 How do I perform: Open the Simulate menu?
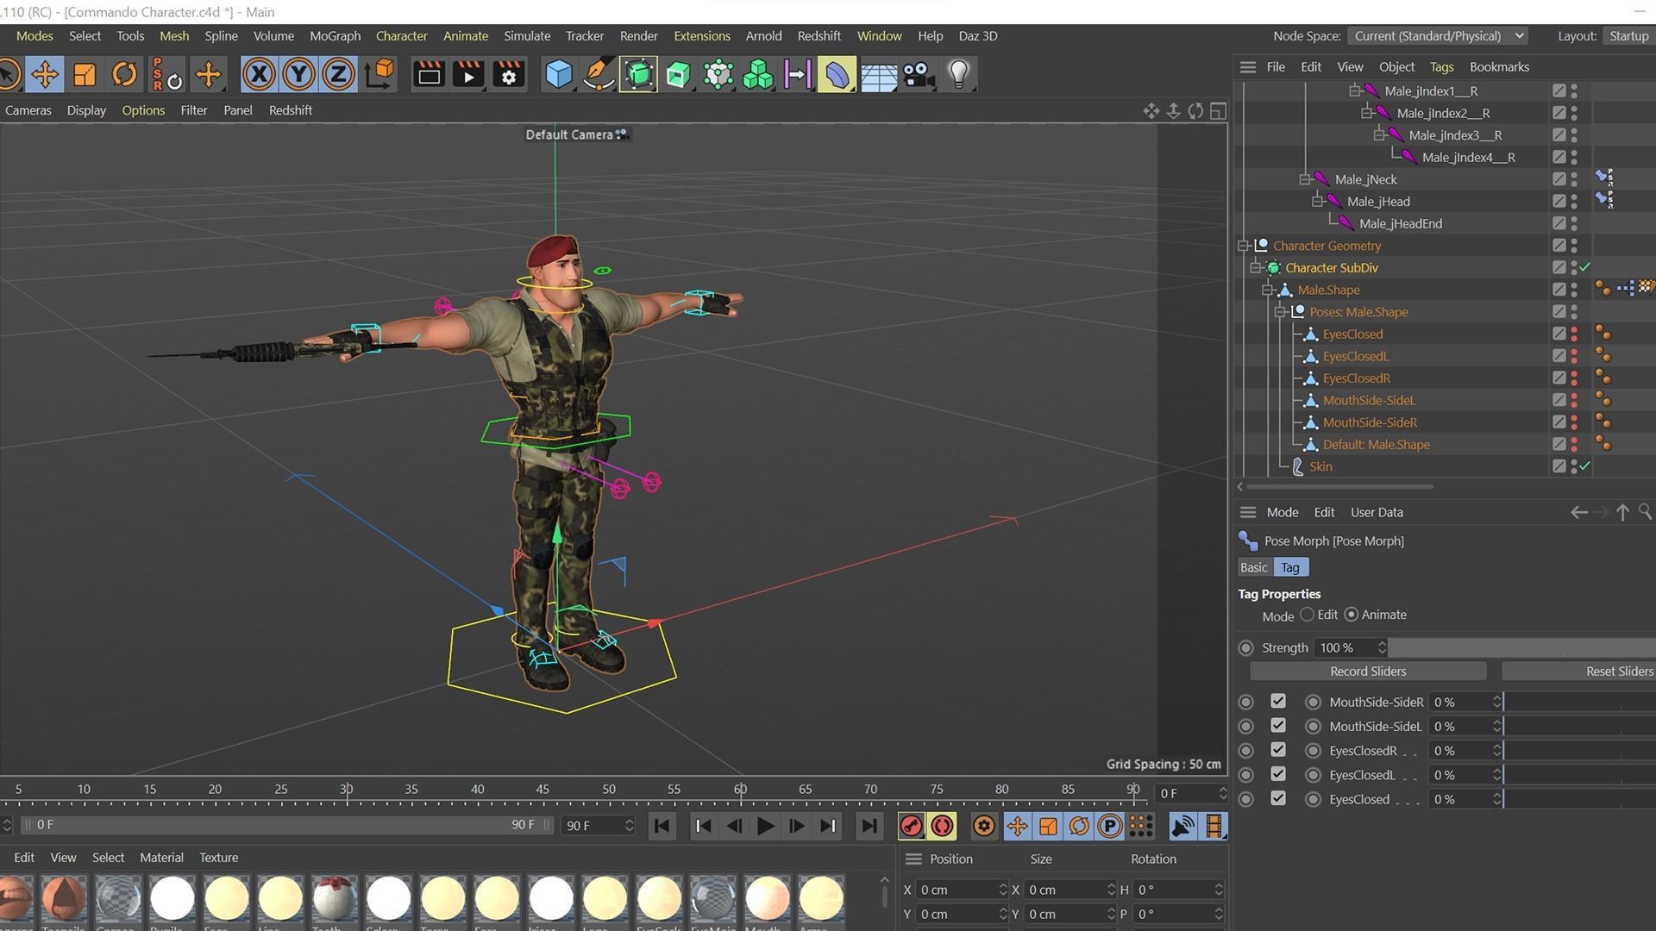click(x=527, y=35)
